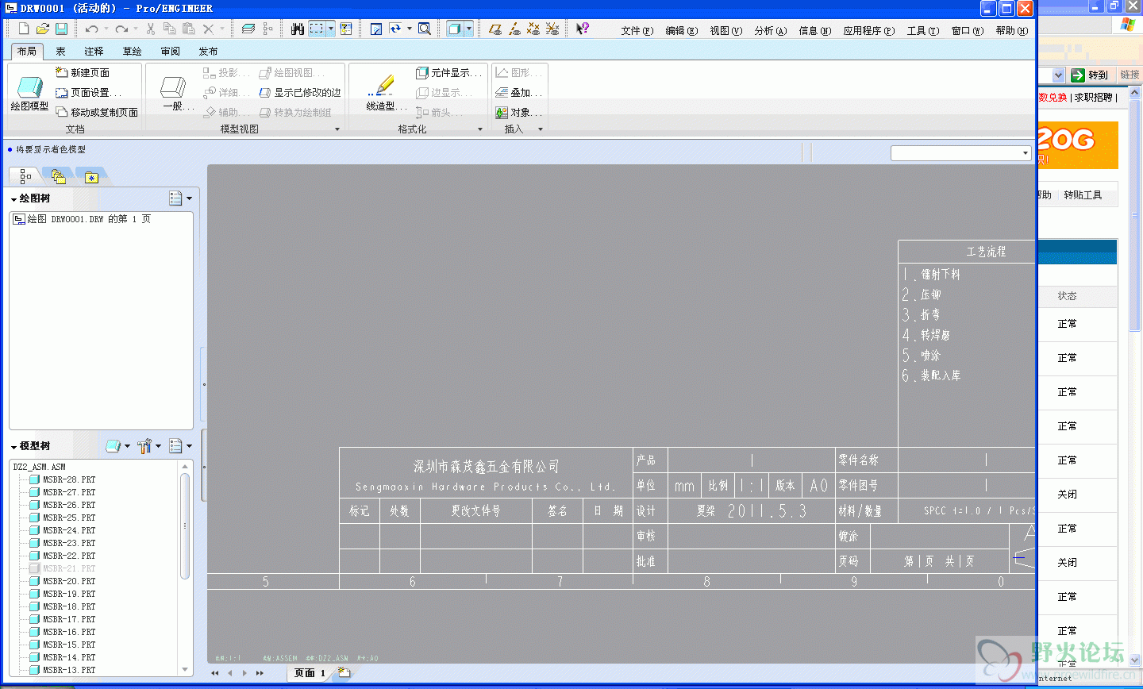
Task: Open dropdown arrow next to shading display icon
Action: [x=469, y=29]
